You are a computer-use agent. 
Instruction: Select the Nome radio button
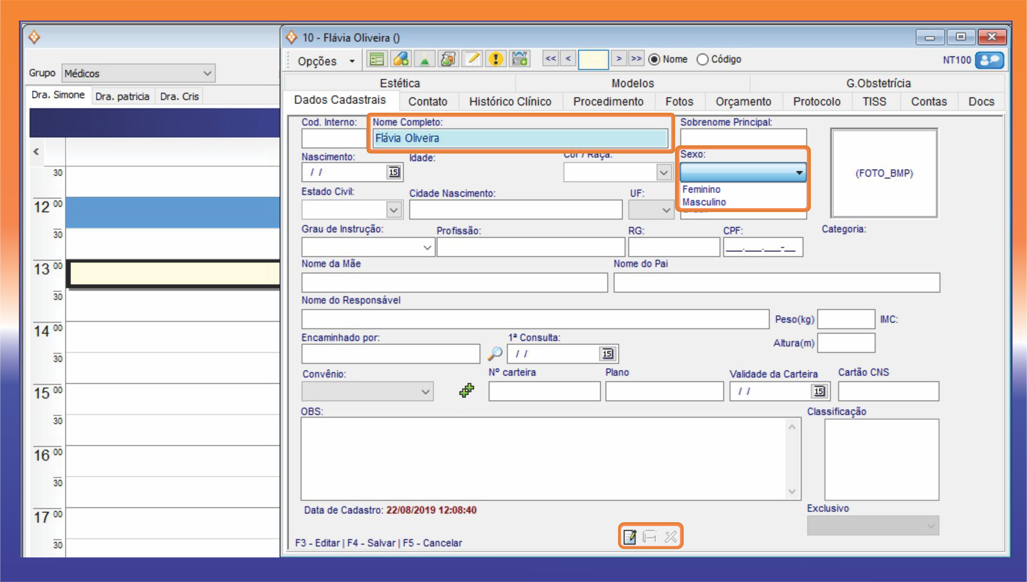[x=654, y=60]
